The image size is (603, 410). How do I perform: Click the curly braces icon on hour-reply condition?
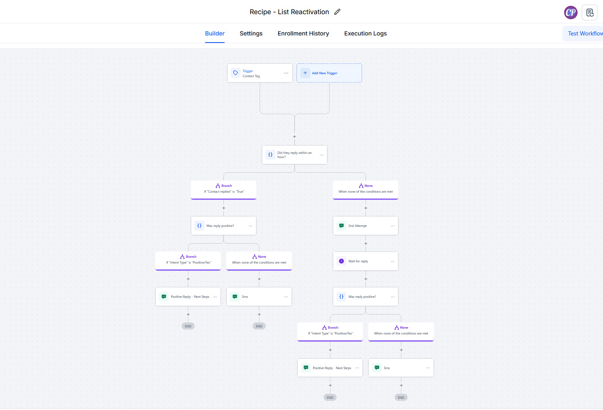click(x=270, y=155)
